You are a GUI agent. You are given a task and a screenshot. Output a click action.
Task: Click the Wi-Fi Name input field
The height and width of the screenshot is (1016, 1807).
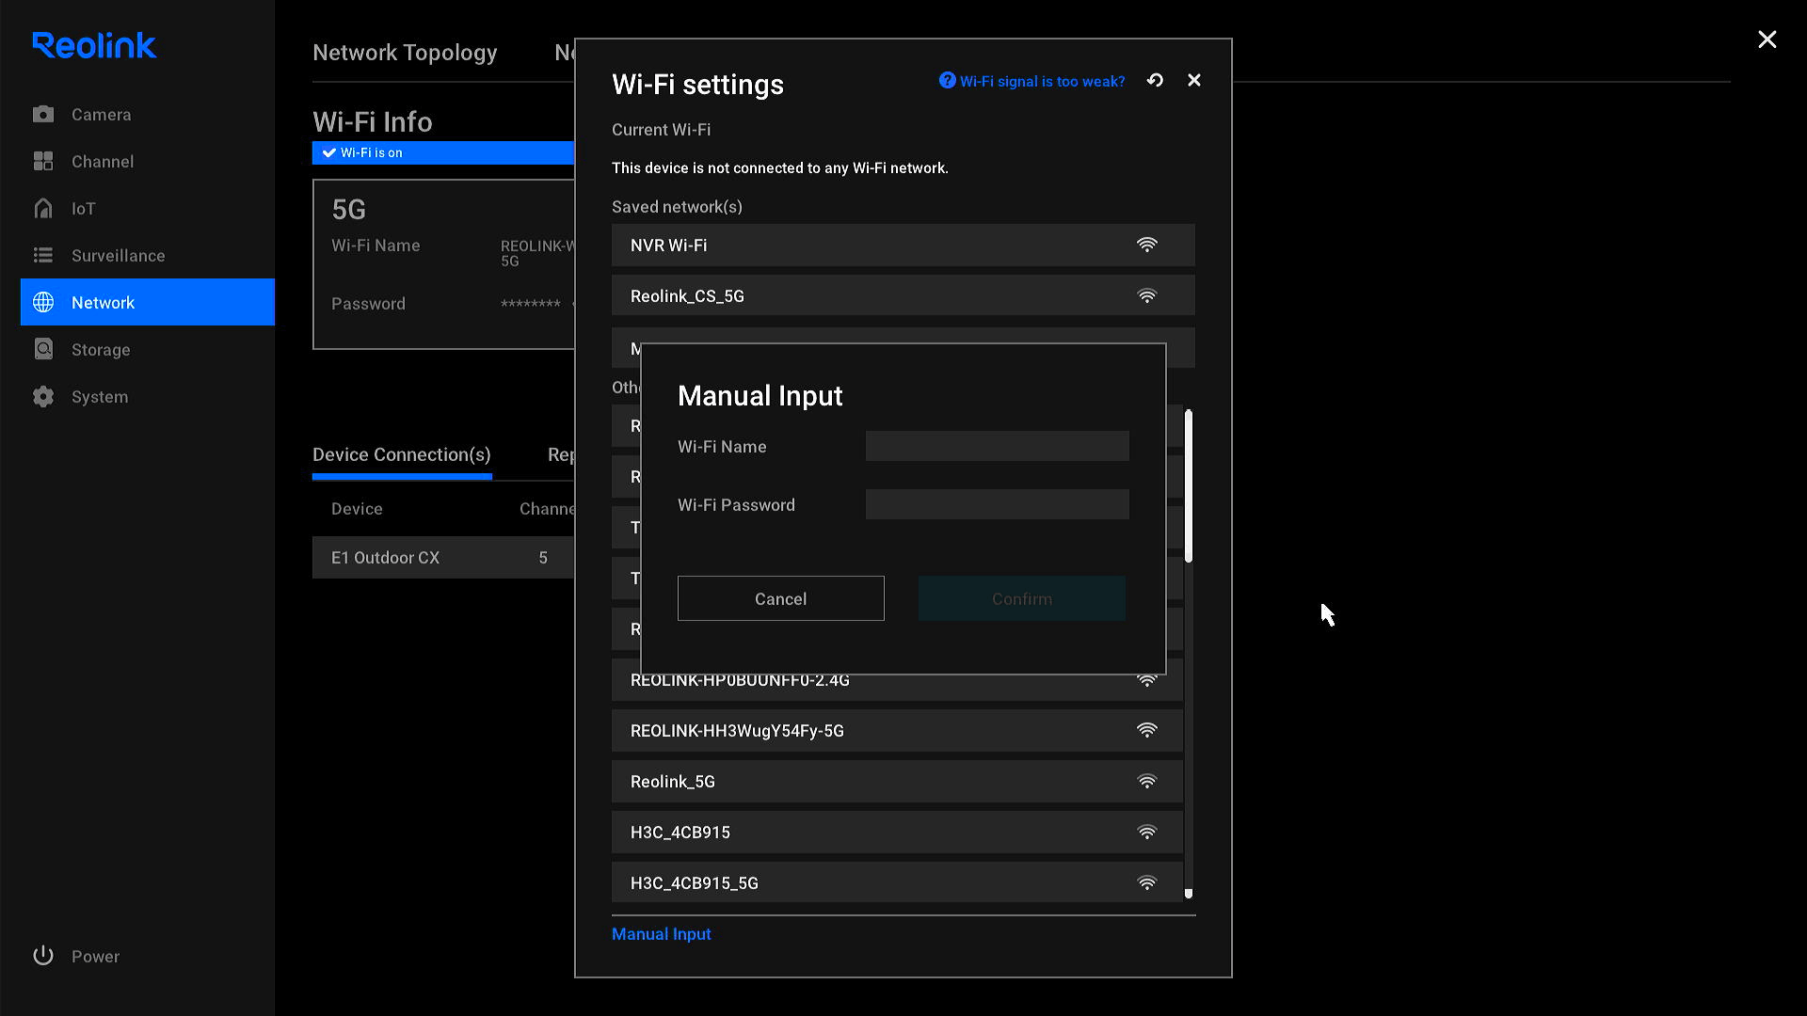997,447
